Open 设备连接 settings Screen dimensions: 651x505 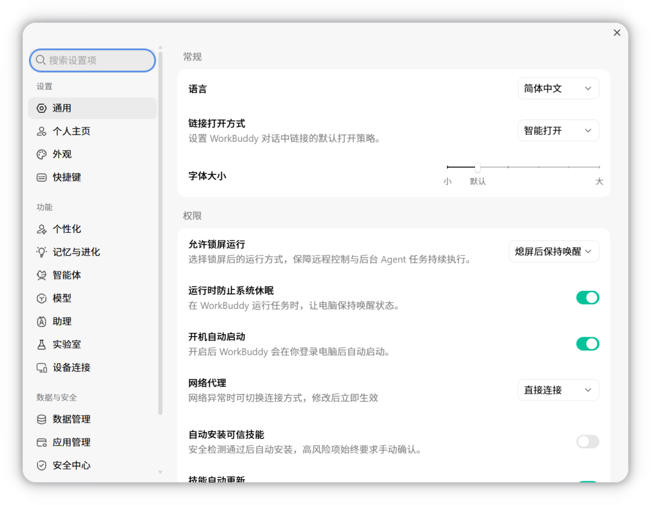coord(93,368)
